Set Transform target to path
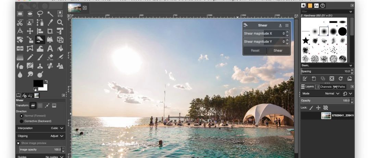Viewport: 370px width, 158px height. click(x=47, y=106)
